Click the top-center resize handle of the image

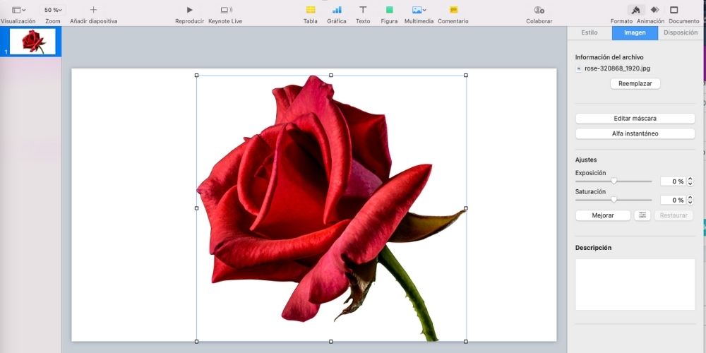331,76
